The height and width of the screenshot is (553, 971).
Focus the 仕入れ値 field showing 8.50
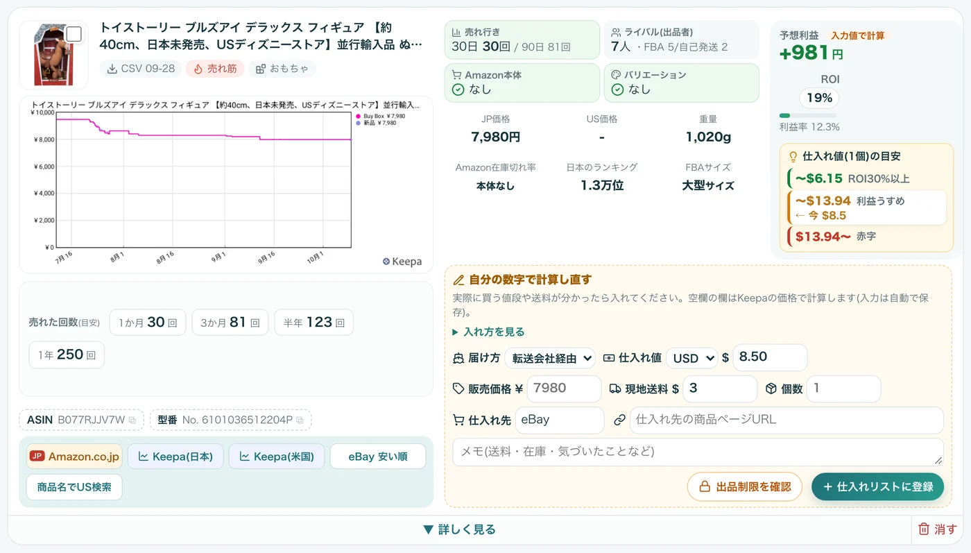[x=770, y=357]
